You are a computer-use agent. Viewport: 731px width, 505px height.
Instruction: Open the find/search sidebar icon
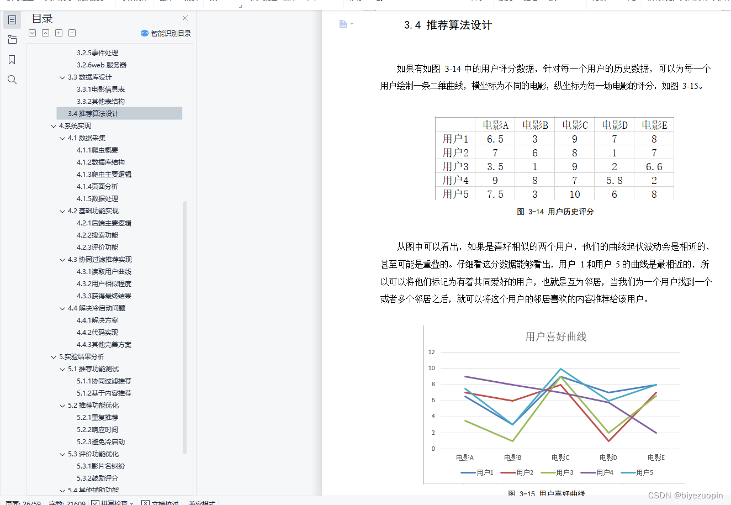[12, 80]
